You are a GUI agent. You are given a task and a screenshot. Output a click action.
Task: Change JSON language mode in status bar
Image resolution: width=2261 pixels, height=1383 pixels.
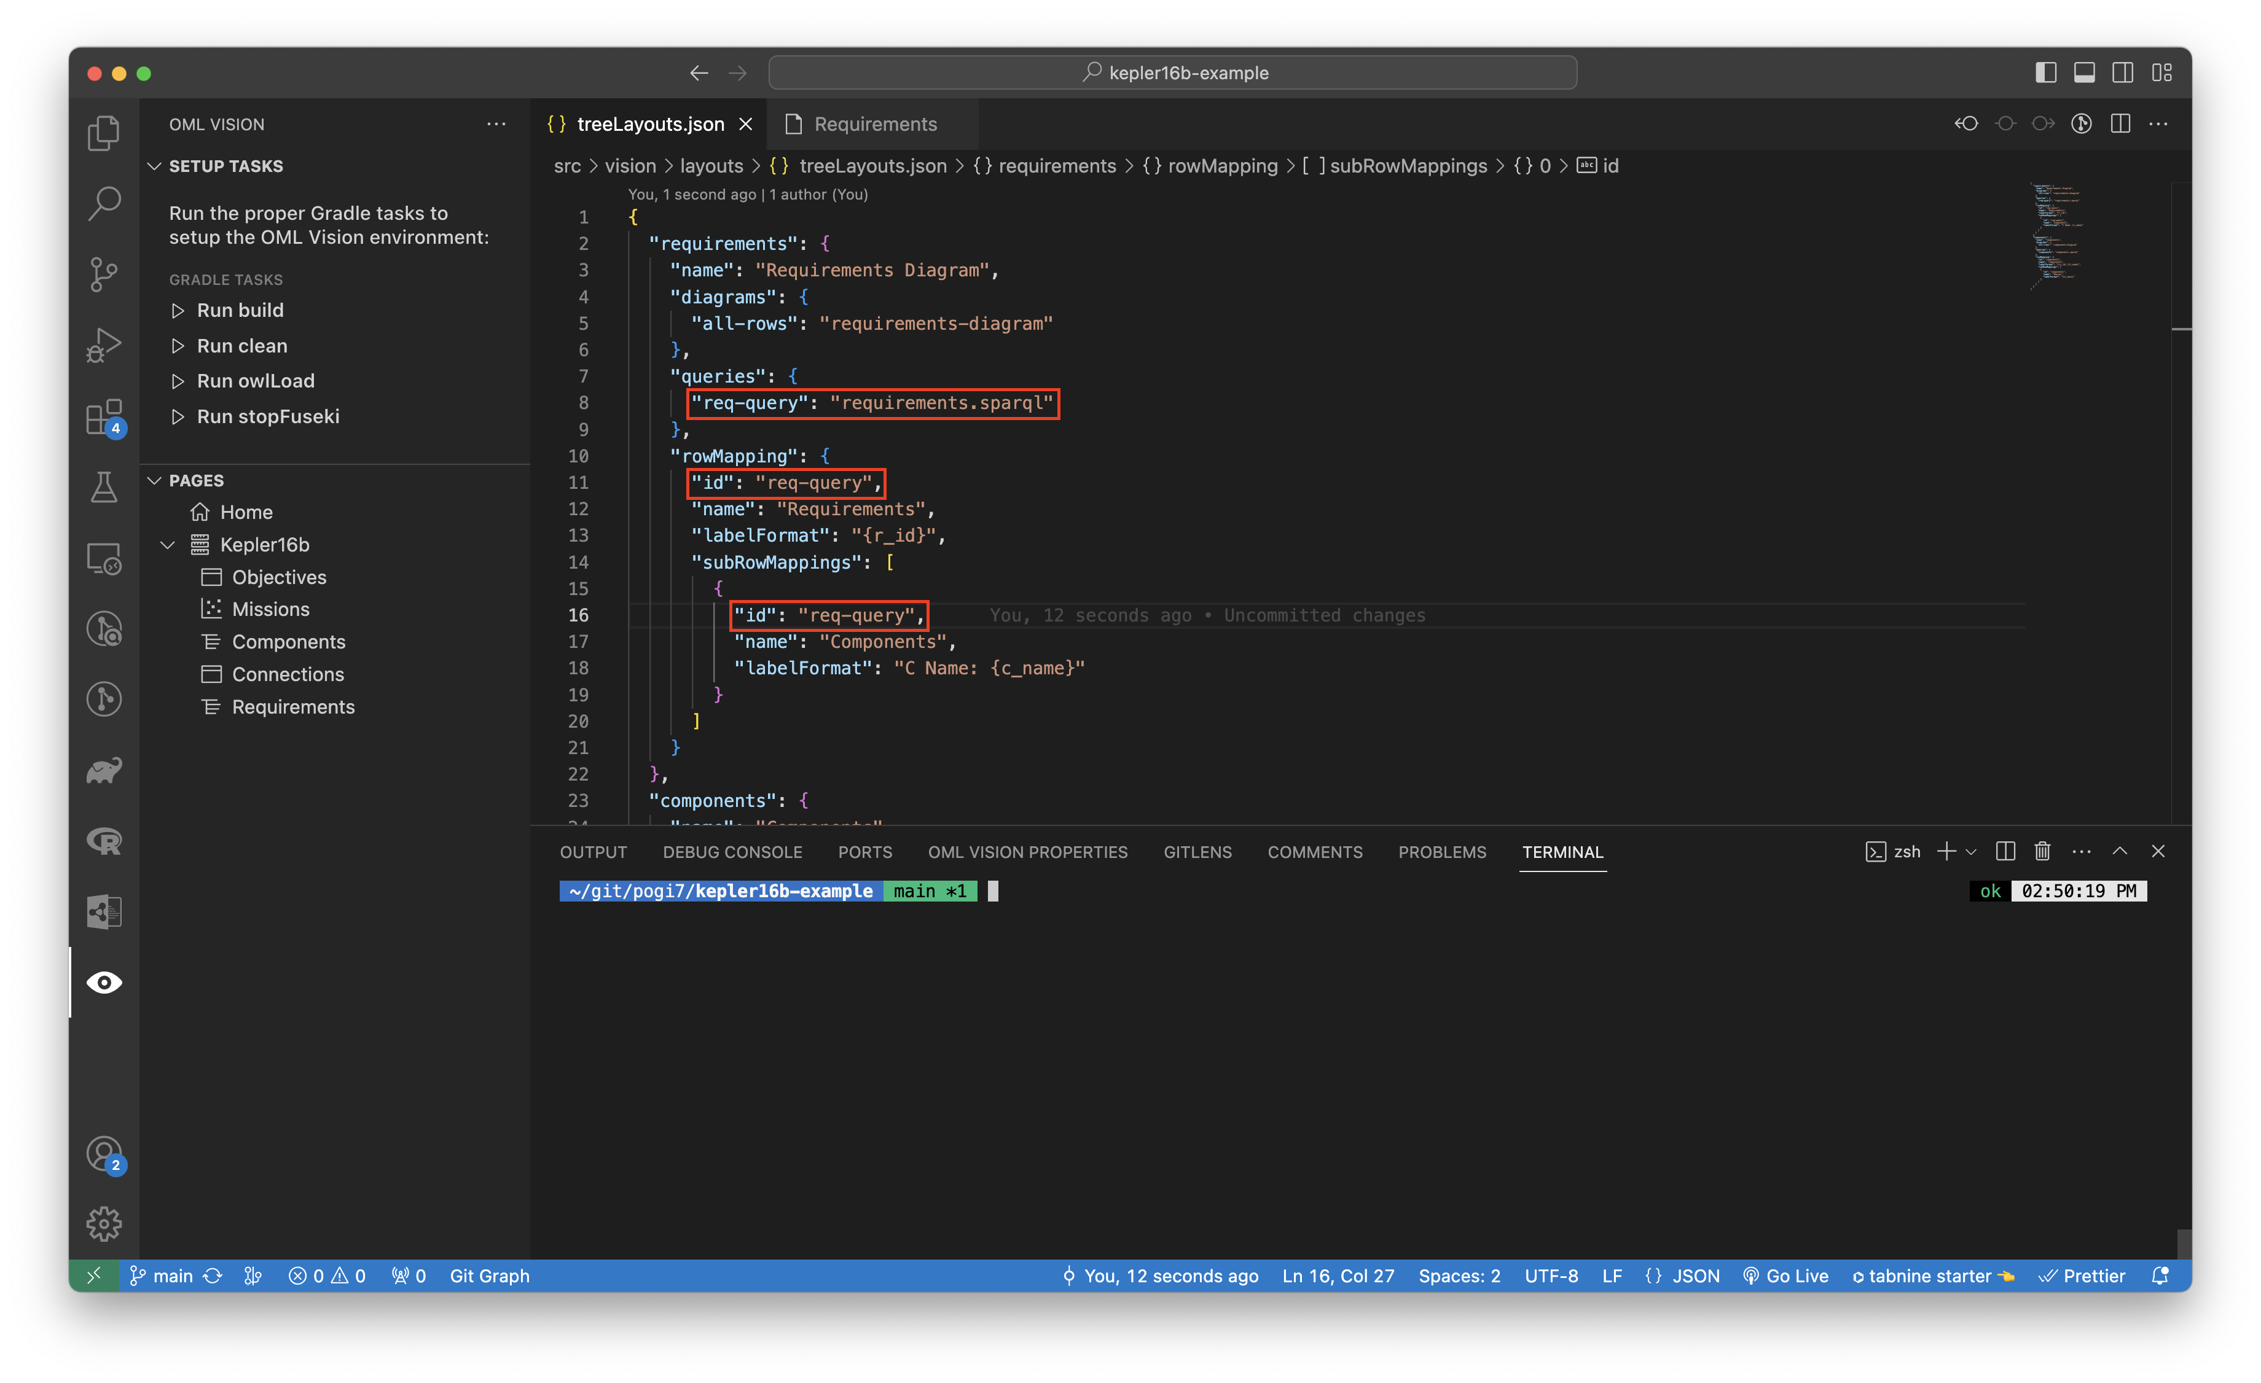(x=1695, y=1276)
